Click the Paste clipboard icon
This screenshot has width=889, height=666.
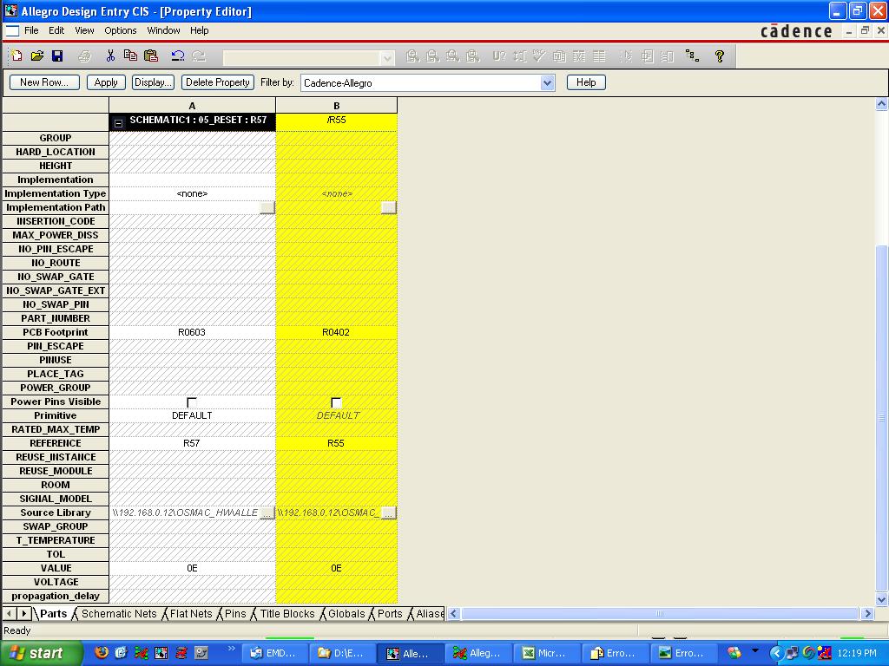[x=151, y=56]
